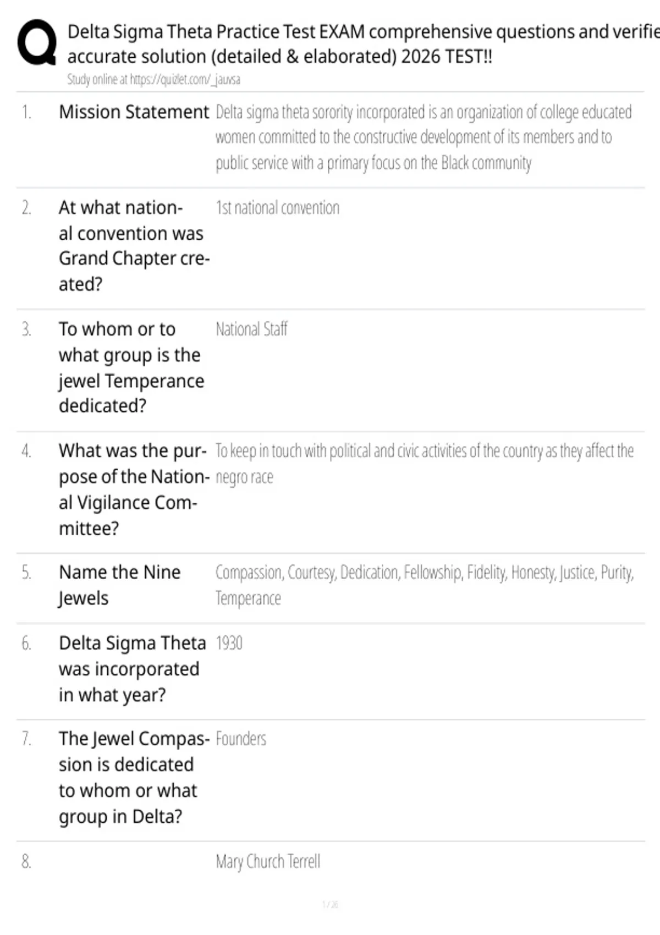
Task: Click the Nine Jewels list answer
Action: 424,585
